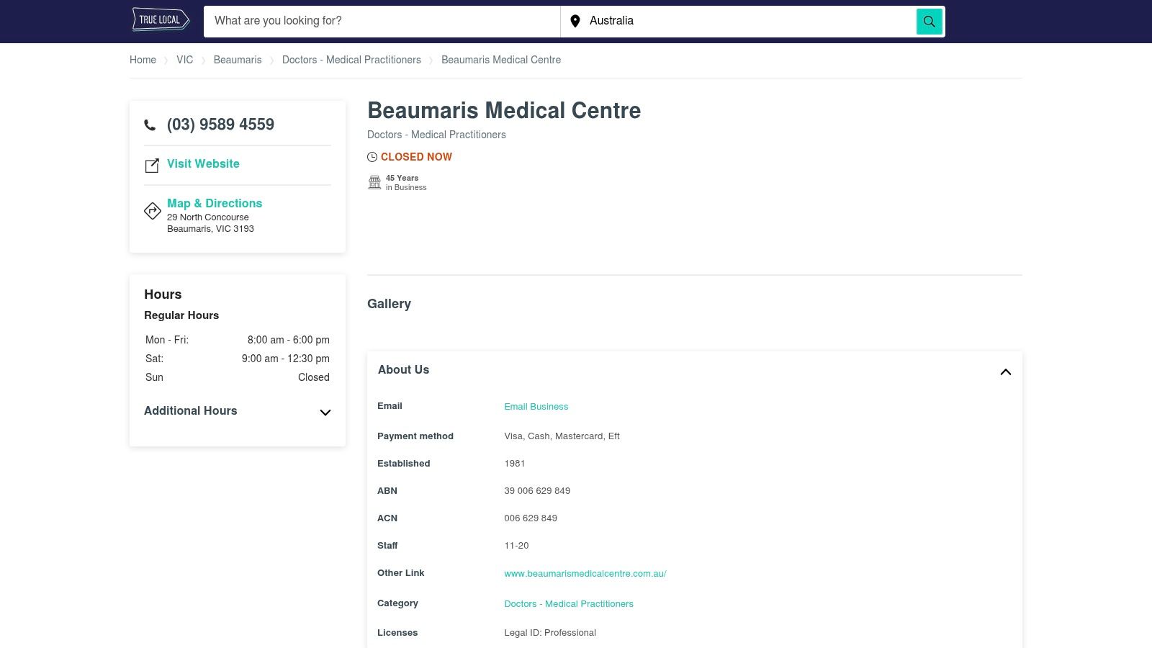Click the Sun Closed hours row

(238, 377)
